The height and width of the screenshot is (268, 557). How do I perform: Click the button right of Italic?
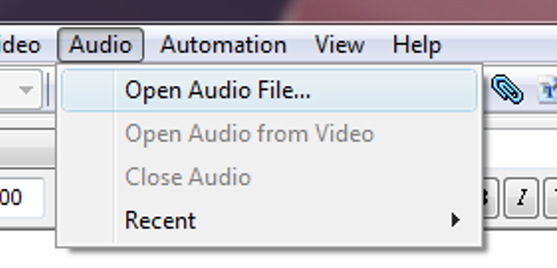coord(551,197)
